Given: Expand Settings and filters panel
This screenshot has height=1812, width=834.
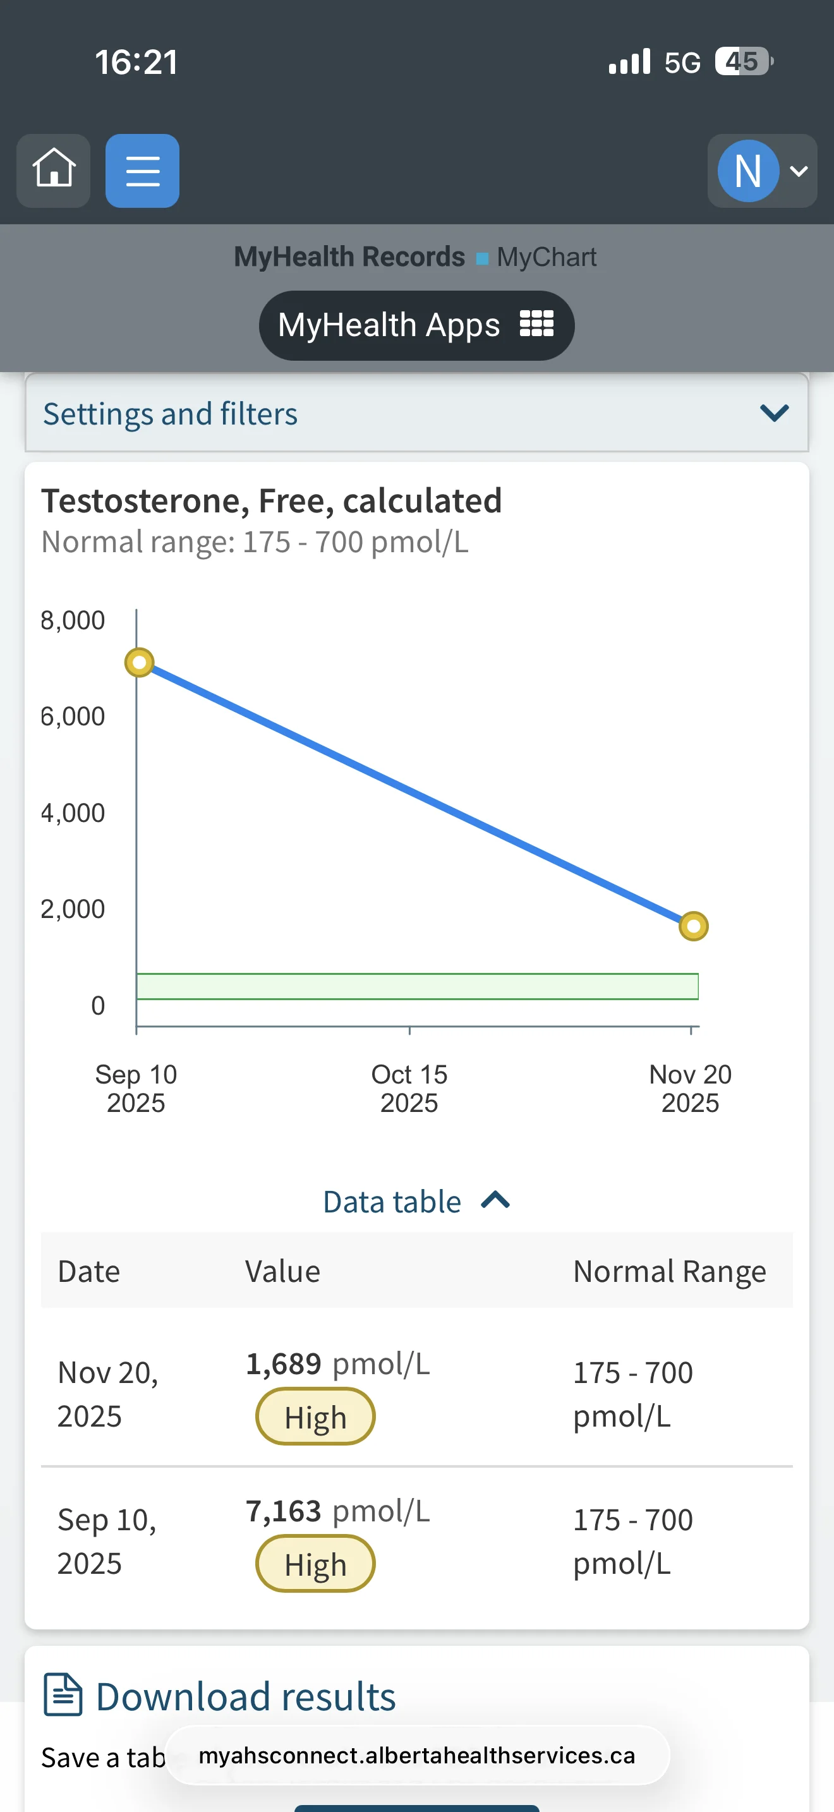Looking at the screenshot, I should 416,413.
